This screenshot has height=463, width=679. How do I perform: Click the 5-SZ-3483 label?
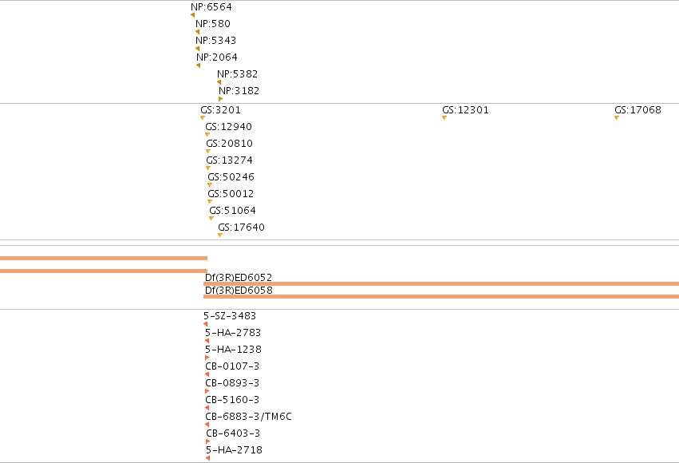(230, 316)
